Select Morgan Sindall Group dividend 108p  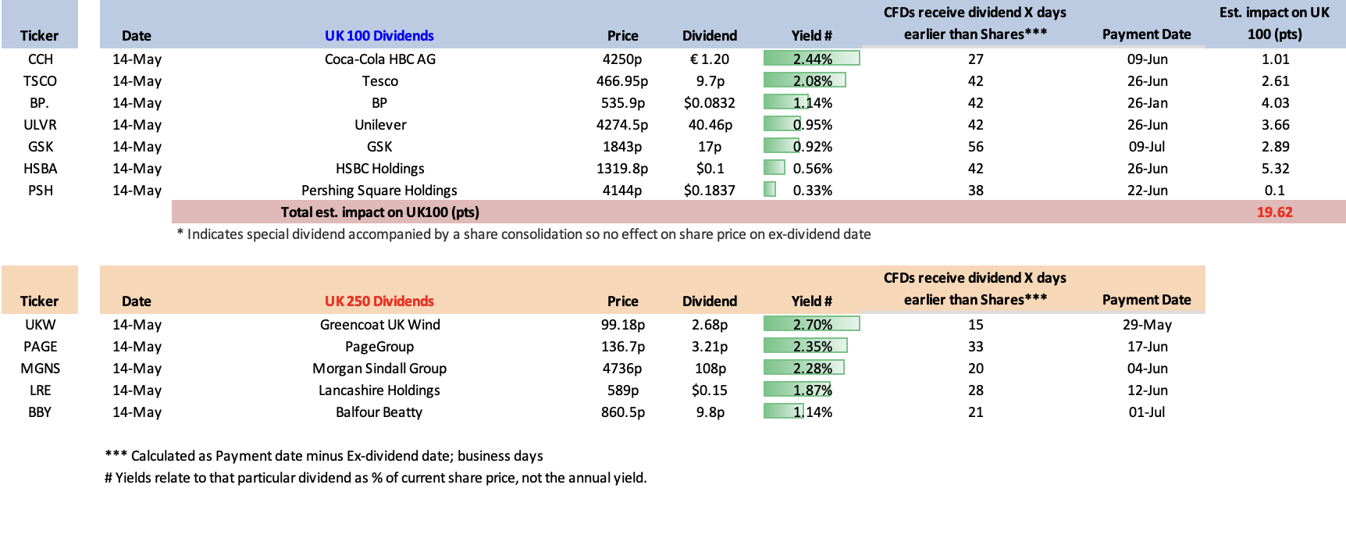(x=710, y=369)
